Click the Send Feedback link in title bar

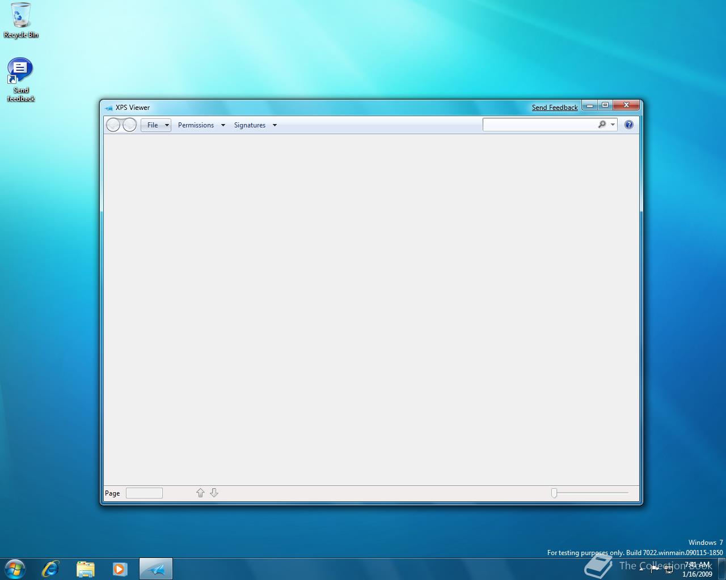coord(554,108)
